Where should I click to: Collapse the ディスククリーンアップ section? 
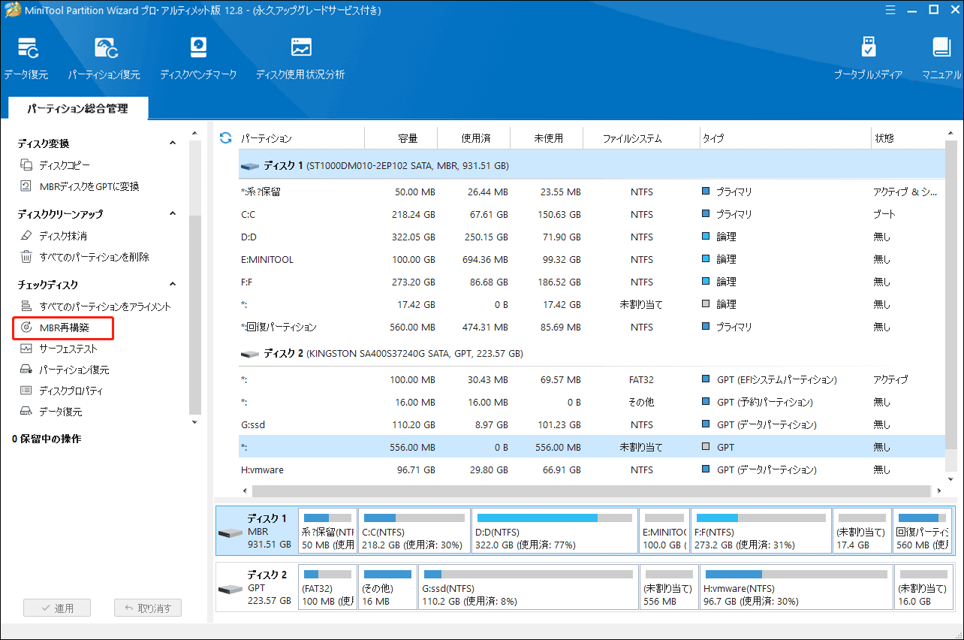tap(173, 214)
